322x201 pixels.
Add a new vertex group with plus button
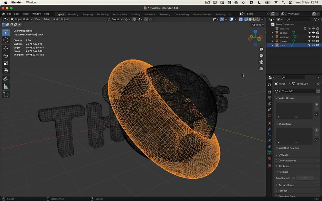[317, 105]
